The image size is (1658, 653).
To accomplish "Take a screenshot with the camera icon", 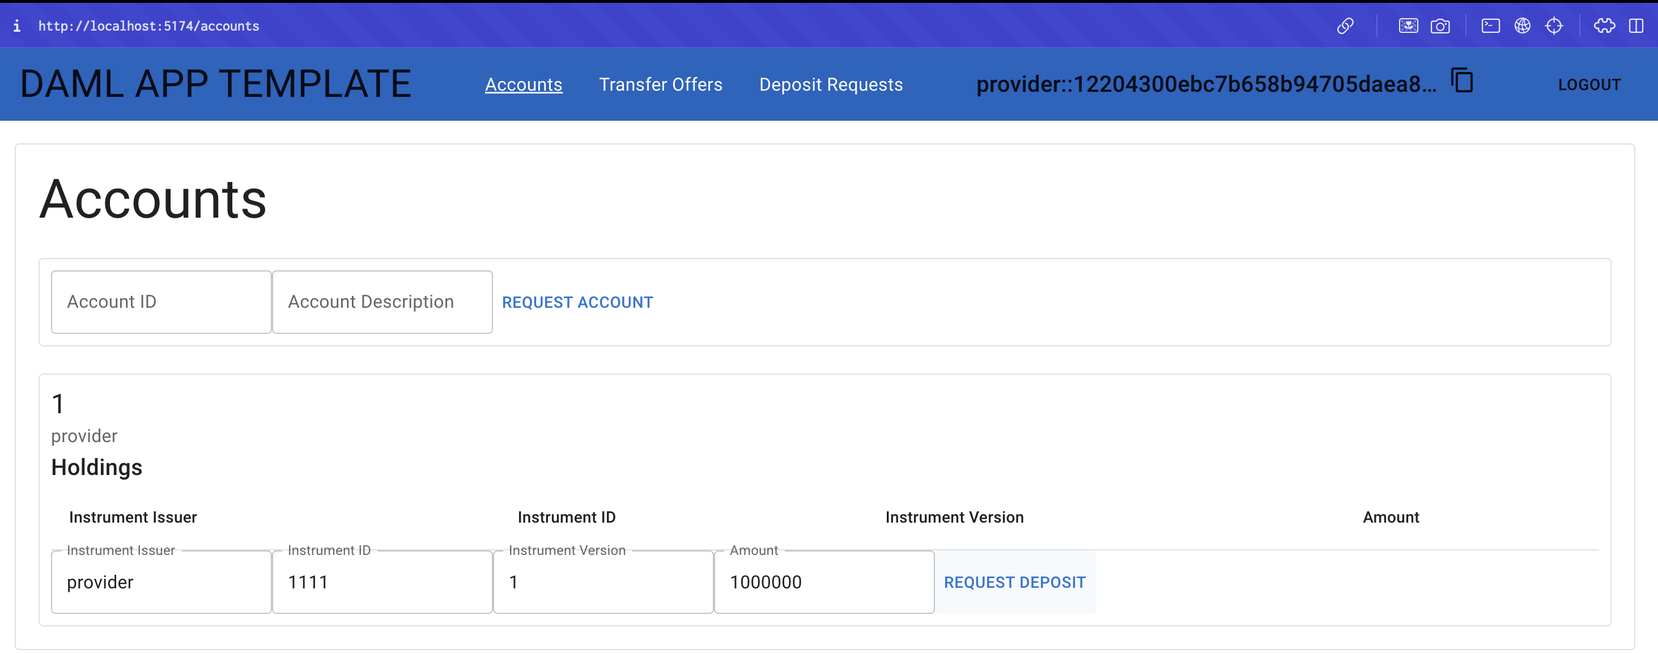I will [x=1440, y=26].
